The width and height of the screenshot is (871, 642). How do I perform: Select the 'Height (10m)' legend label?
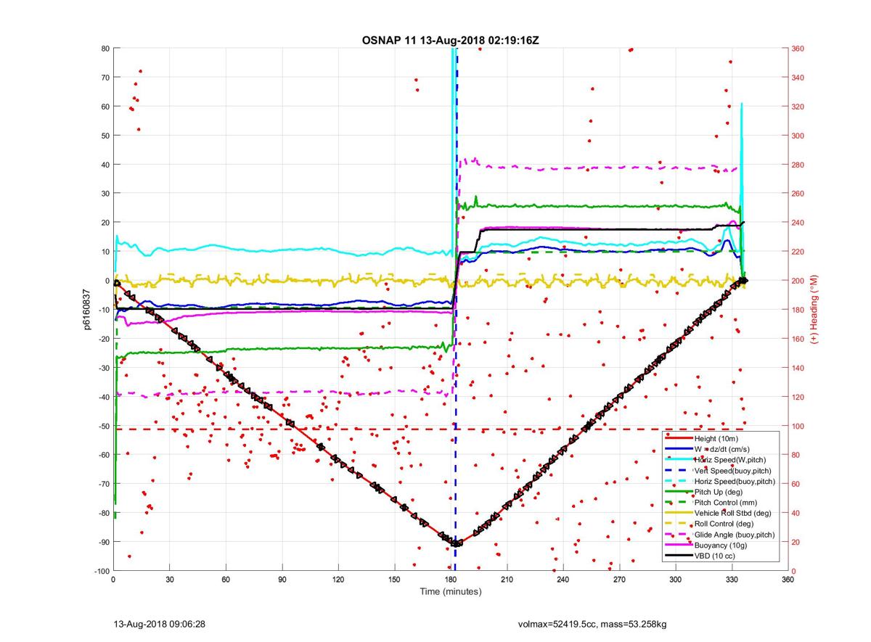tap(716, 439)
